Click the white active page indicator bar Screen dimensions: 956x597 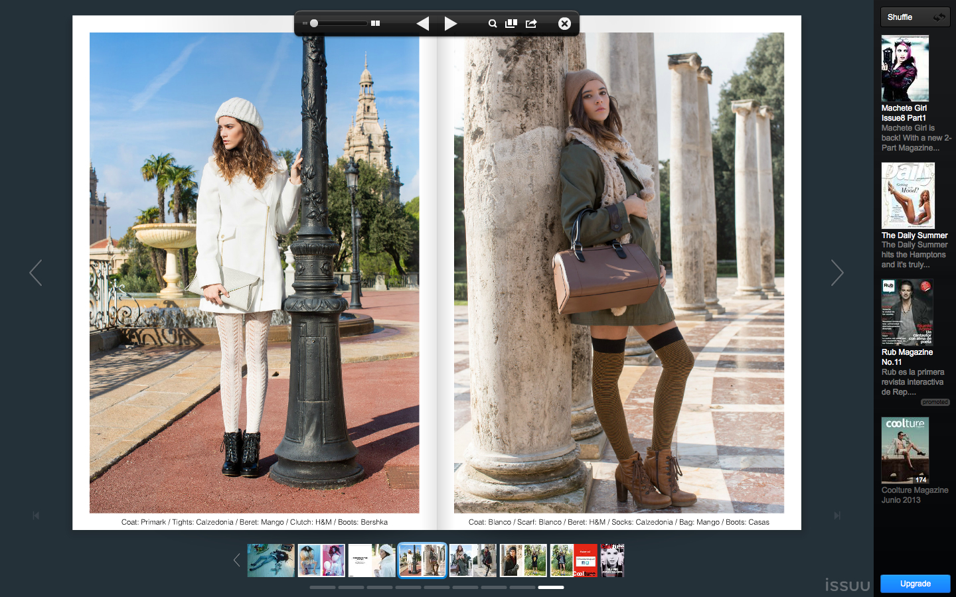tap(551, 587)
